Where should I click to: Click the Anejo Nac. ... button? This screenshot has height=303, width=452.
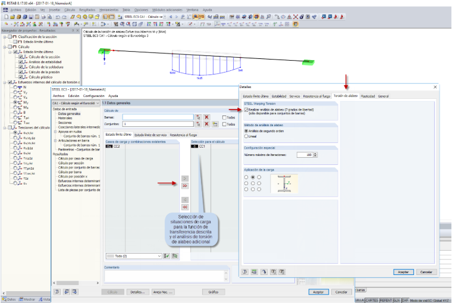tap(163, 292)
